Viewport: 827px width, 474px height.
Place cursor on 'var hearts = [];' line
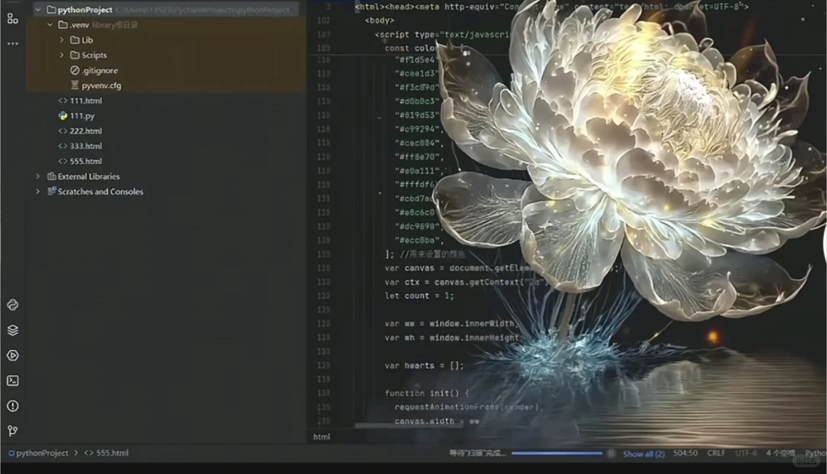point(424,366)
